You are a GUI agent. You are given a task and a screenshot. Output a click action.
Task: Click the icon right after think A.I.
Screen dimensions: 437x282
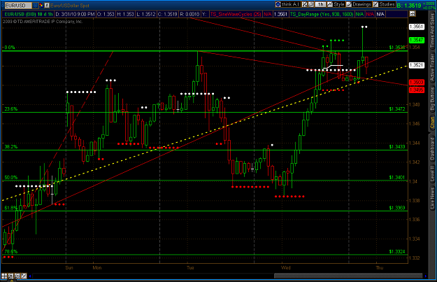tap(305, 4)
